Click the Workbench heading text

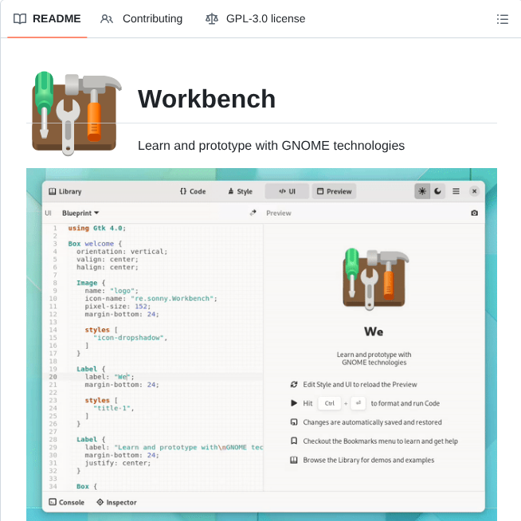tap(206, 99)
